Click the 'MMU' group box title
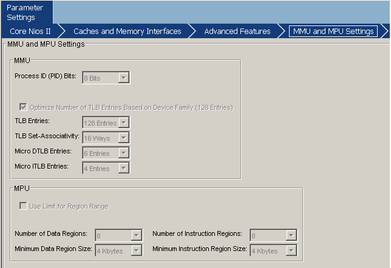Screen dimensions: 391x268 coord(22,61)
